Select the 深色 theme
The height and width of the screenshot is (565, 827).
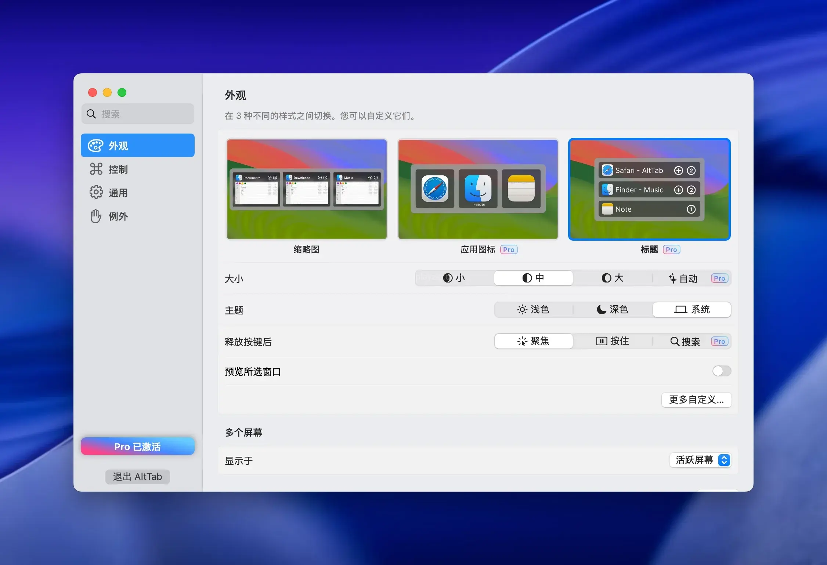pyautogui.click(x=613, y=310)
